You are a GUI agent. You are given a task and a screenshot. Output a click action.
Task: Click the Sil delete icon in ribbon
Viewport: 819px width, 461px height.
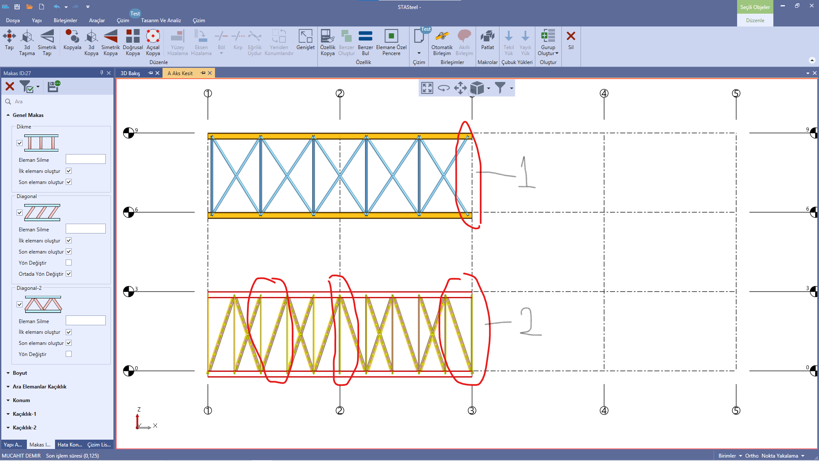click(571, 37)
